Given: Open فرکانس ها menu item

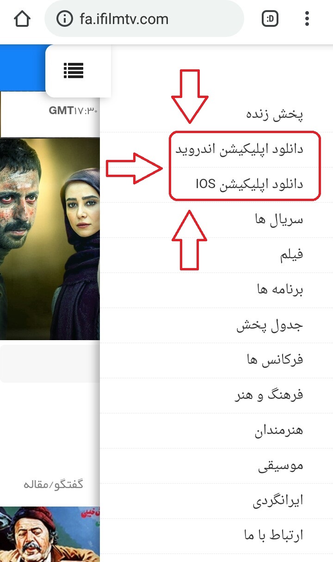Looking at the screenshot, I should pos(216,360).
